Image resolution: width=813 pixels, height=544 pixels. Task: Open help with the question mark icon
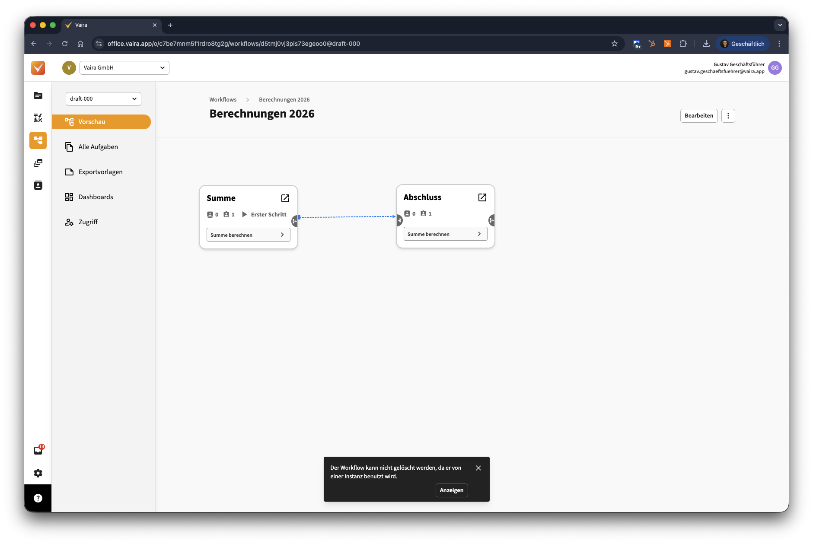tap(38, 498)
